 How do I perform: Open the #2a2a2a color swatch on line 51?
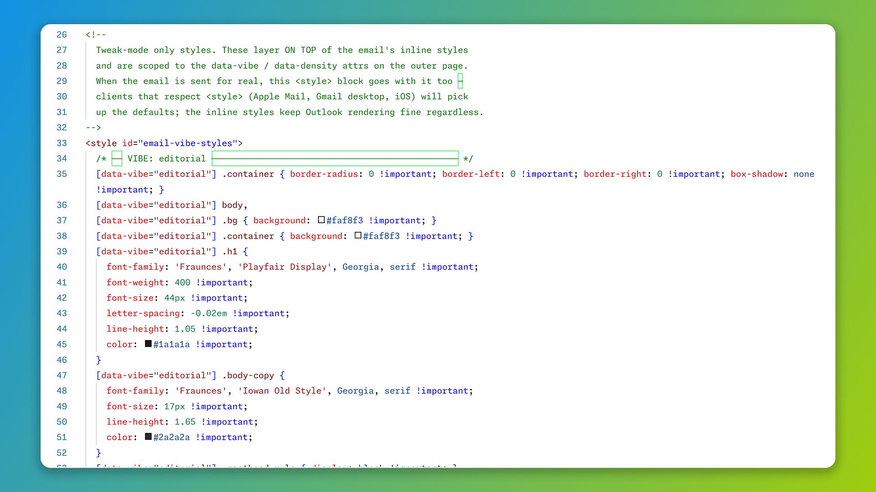pos(148,437)
